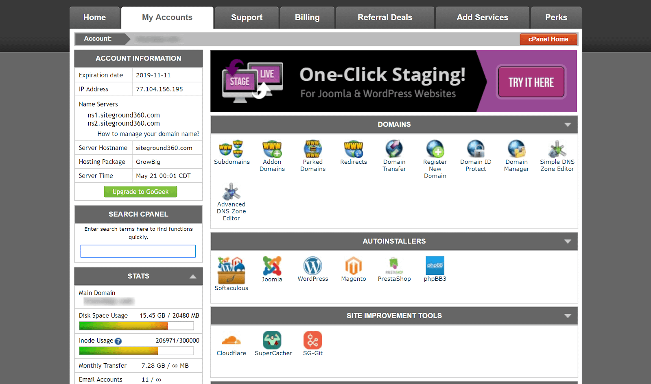This screenshot has width=651, height=384.
Task: Switch to the Billing tab
Action: point(307,17)
